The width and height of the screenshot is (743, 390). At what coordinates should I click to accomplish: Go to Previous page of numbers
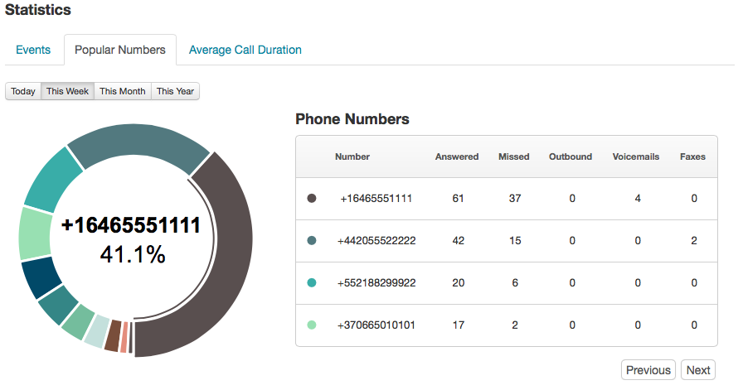(648, 370)
